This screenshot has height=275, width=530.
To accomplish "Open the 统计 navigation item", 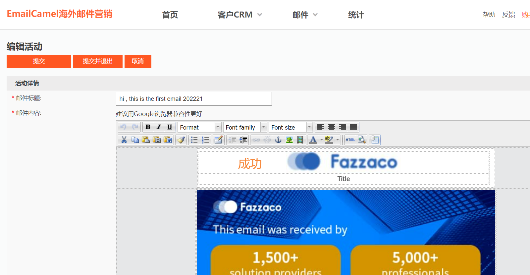I will point(356,15).
